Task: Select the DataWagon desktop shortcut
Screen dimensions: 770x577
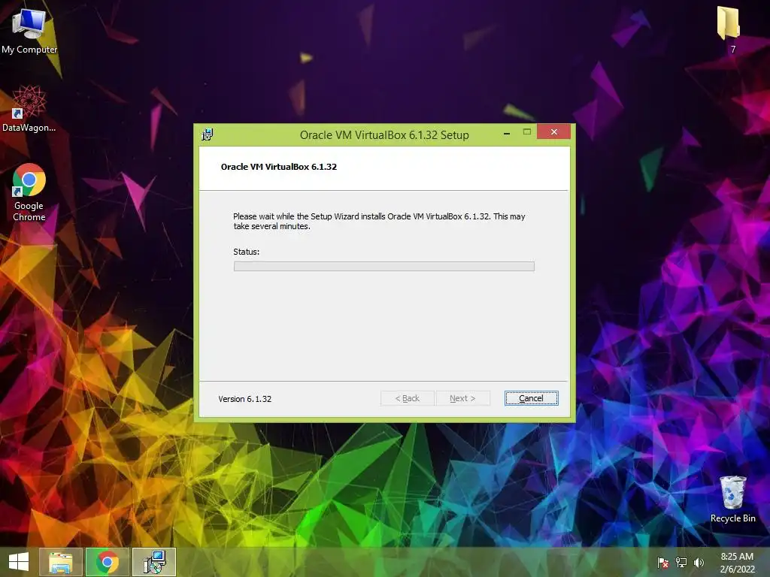Action: (29, 109)
